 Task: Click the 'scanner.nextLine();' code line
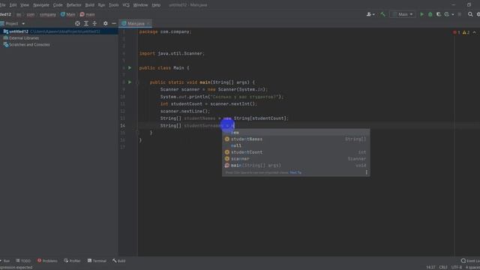coord(185,111)
